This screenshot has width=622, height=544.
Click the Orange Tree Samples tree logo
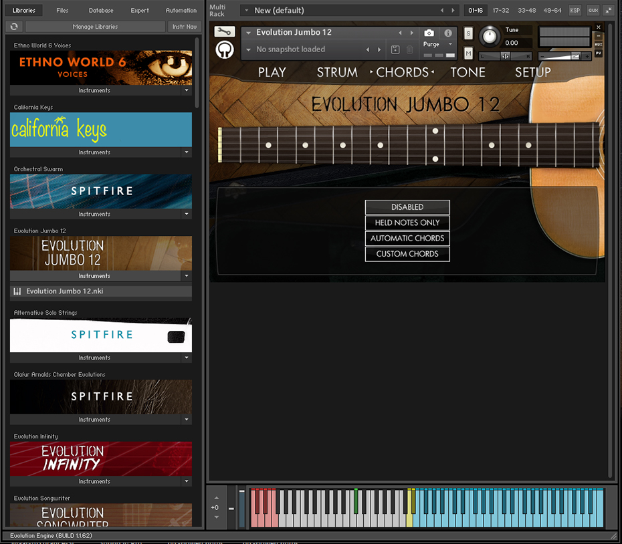tap(225, 50)
